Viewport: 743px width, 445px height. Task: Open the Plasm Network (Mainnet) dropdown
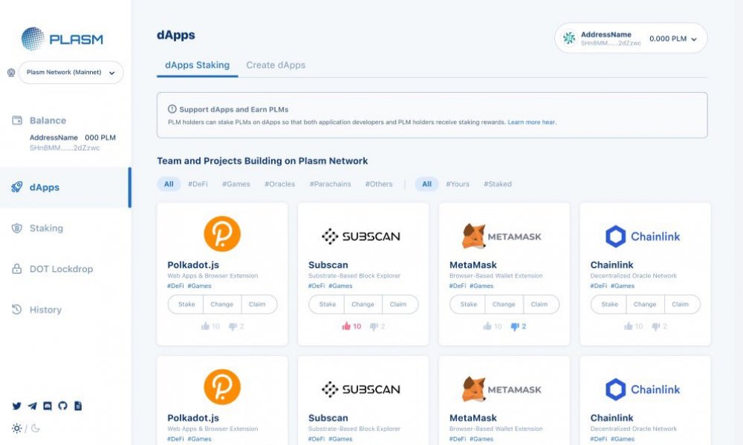pyautogui.click(x=71, y=73)
